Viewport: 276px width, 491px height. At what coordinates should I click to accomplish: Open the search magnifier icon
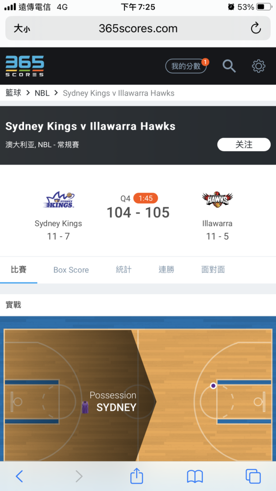pyautogui.click(x=229, y=66)
